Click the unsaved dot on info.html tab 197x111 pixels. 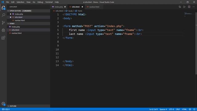(x=82, y=7)
